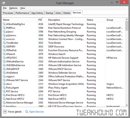Click the Pml Driver HPZ12 row icon
130x118 pixels.
click(4, 95)
